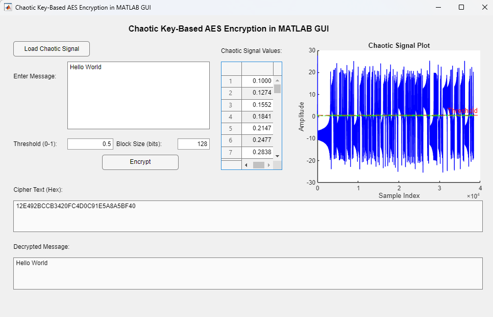Click the Chaotic Signal Plot title
The image size is (493, 317).
tap(399, 45)
